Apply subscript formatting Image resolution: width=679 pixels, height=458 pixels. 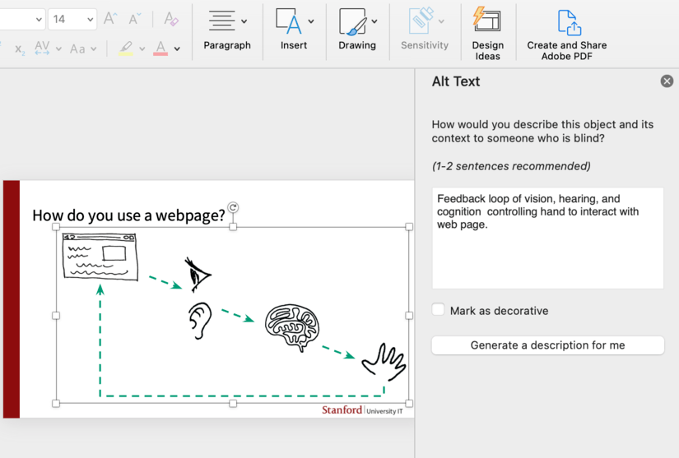click(x=20, y=49)
